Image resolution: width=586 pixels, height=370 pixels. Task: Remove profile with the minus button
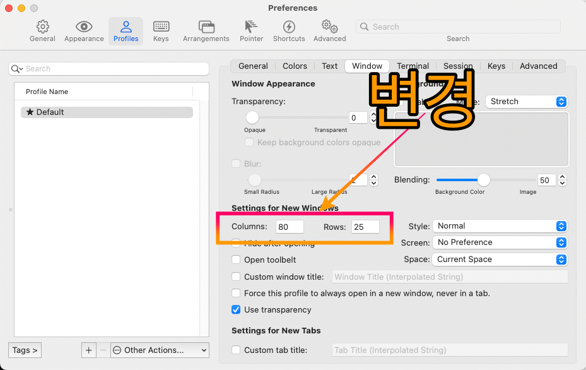tap(103, 350)
